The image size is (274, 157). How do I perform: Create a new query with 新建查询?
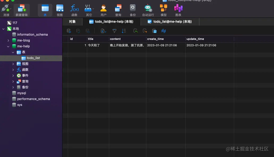(22, 10)
